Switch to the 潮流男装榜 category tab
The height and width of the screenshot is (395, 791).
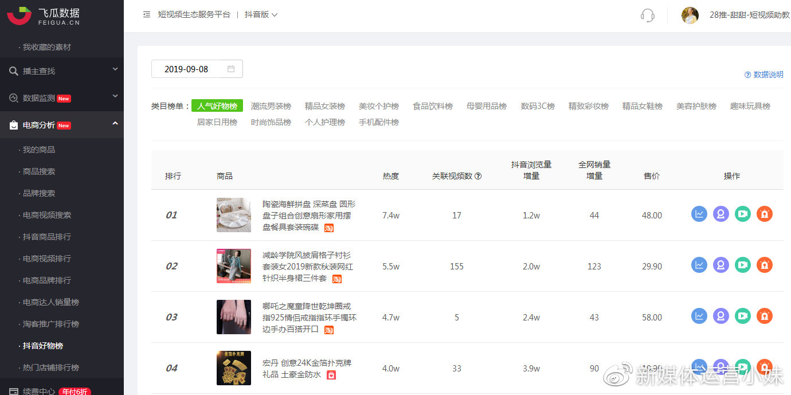(x=271, y=106)
